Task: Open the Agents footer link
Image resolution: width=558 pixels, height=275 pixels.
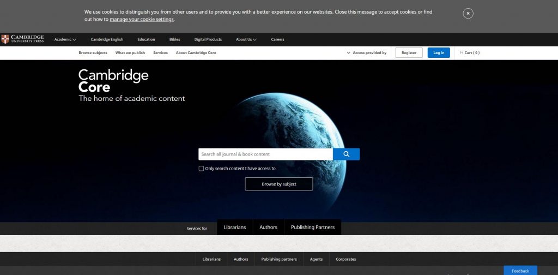Action: tap(317, 259)
